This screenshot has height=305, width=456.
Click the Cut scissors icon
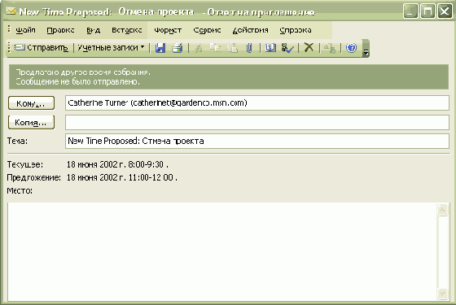tap(199, 48)
